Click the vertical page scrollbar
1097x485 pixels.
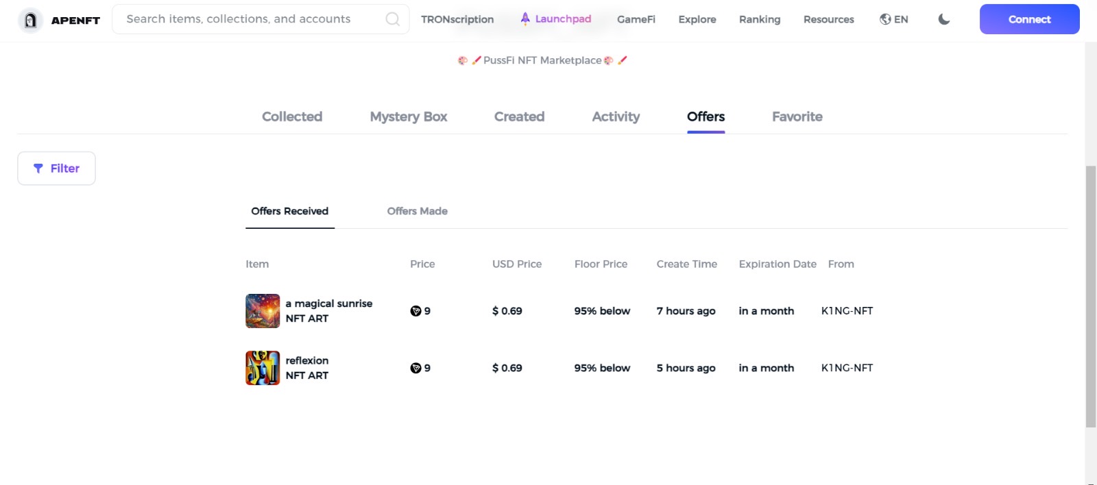tap(1090, 296)
